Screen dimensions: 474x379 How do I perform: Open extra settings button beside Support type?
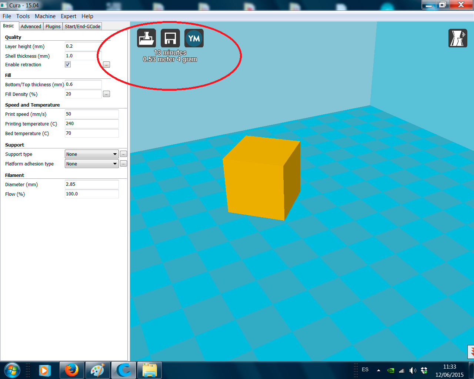[x=124, y=154]
